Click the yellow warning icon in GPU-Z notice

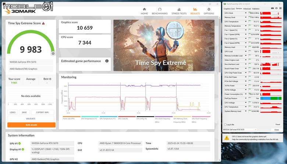click(227, 138)
